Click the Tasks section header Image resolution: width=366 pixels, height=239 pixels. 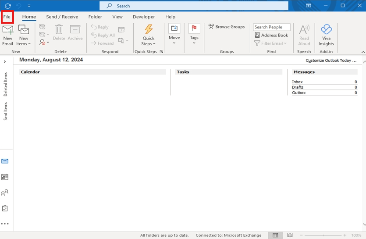(x=228, y=72)
